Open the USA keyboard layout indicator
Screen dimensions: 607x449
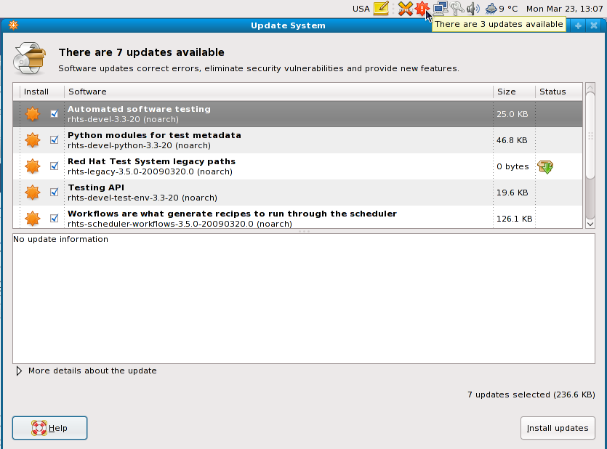point(361,9)
